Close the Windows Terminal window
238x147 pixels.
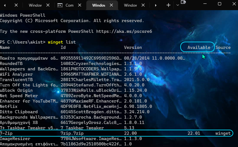(x=234, y=3)
